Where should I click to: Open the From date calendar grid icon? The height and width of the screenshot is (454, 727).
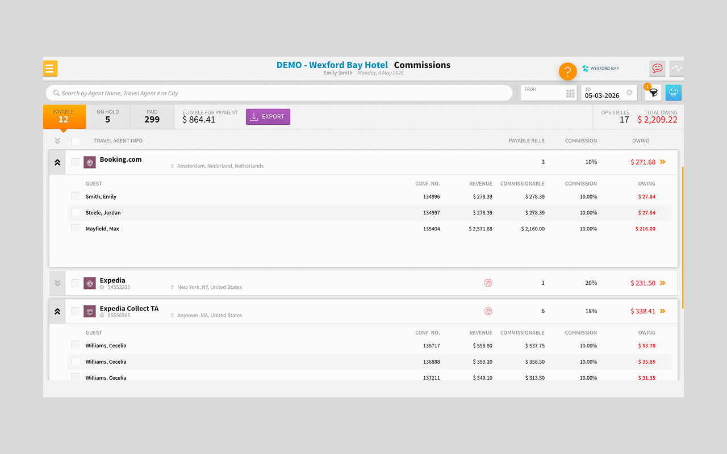coord(570,94)
